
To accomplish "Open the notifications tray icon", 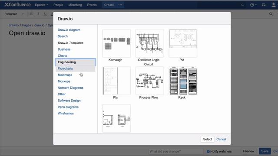I will click(264, 5).
